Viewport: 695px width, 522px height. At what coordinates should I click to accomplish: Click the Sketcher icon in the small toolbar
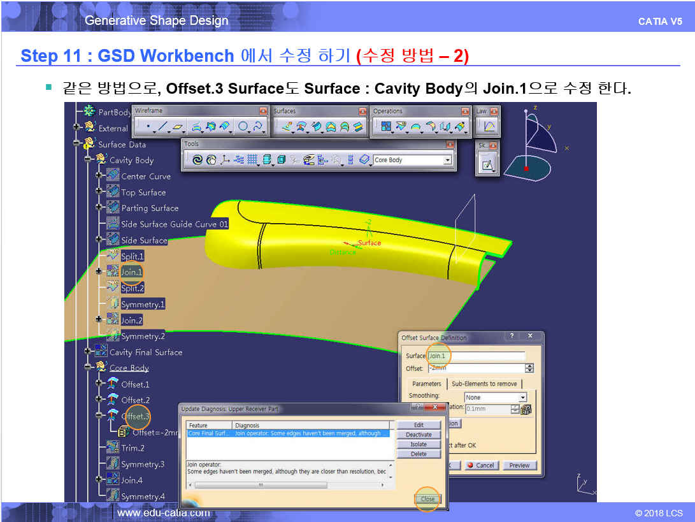point(487,165)
